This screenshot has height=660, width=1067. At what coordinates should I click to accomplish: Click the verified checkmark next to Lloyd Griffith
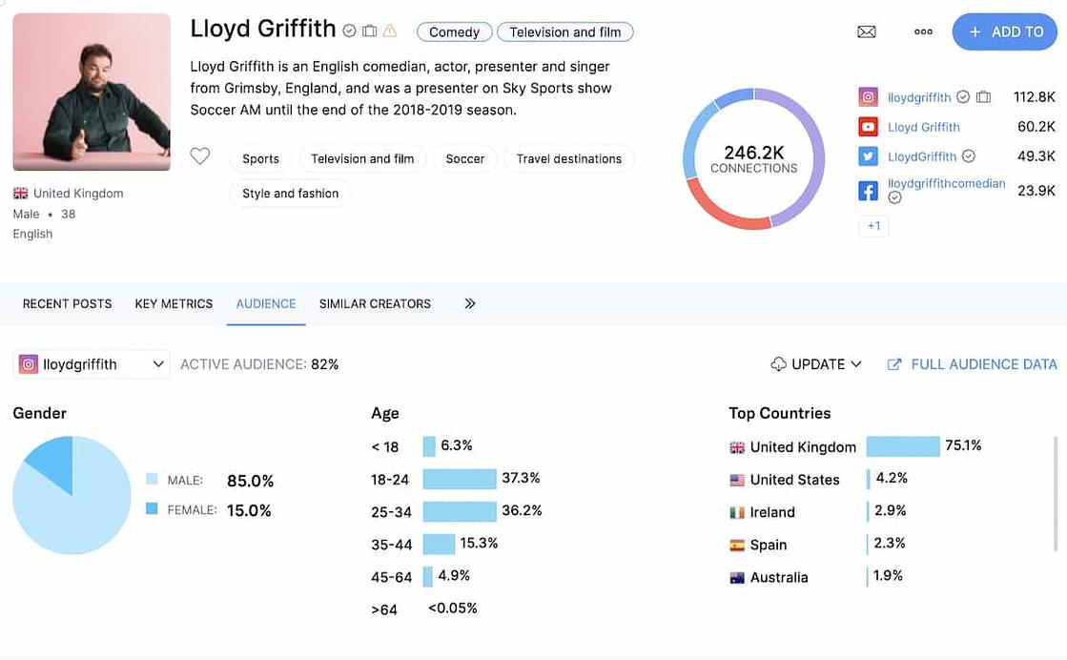click(349, 31)
